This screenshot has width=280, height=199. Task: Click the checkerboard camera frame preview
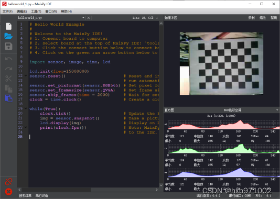click(x=221, y=63)
